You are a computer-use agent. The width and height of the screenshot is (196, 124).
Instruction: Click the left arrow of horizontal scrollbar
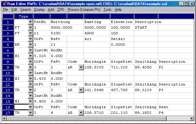(4, 118)
